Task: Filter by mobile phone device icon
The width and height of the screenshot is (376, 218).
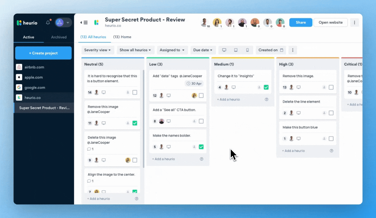Action: 247,50
